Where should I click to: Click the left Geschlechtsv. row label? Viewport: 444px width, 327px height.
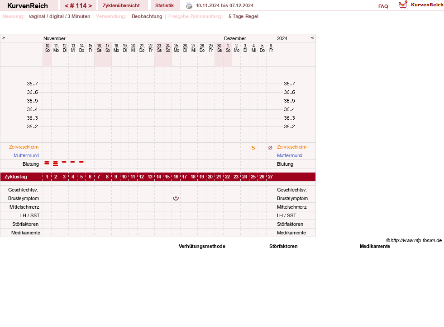(23, 190)
